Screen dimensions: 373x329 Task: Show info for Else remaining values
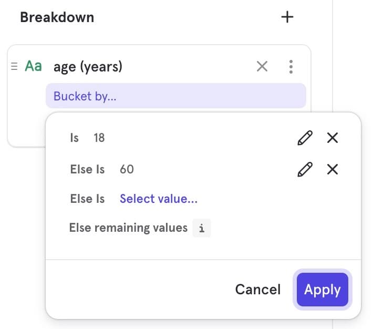(x=202, y=229)
